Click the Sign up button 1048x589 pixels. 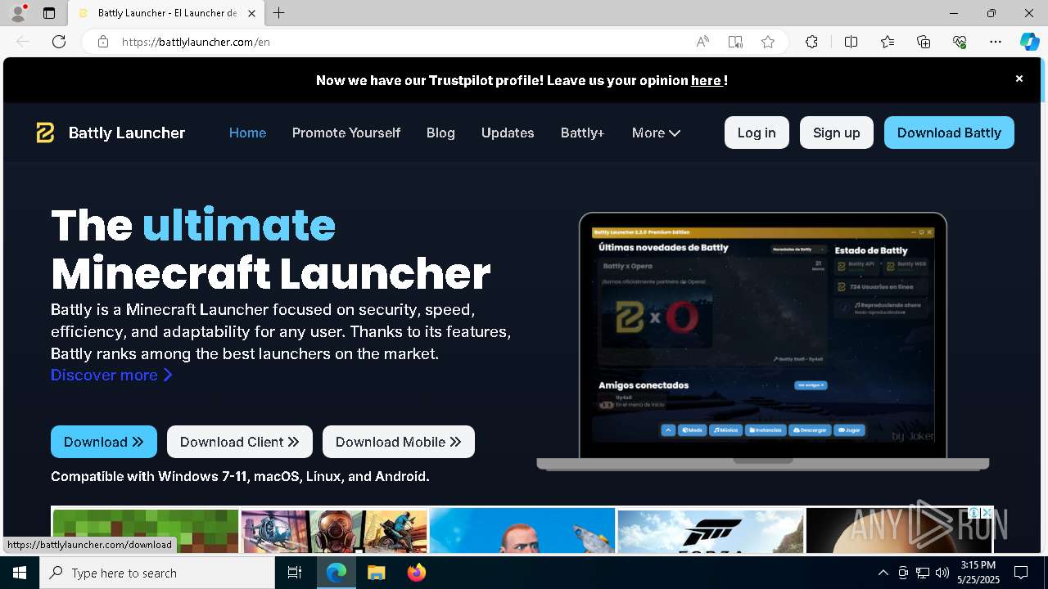pyautogui.click(x=837, y=133)
